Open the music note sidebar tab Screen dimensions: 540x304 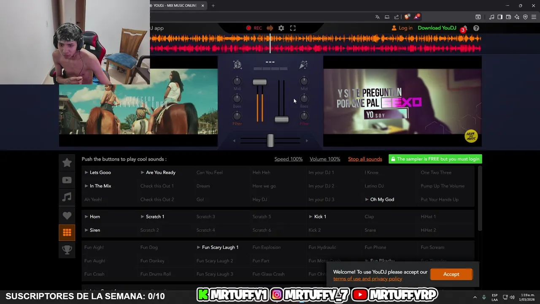(x=67, y=197)
